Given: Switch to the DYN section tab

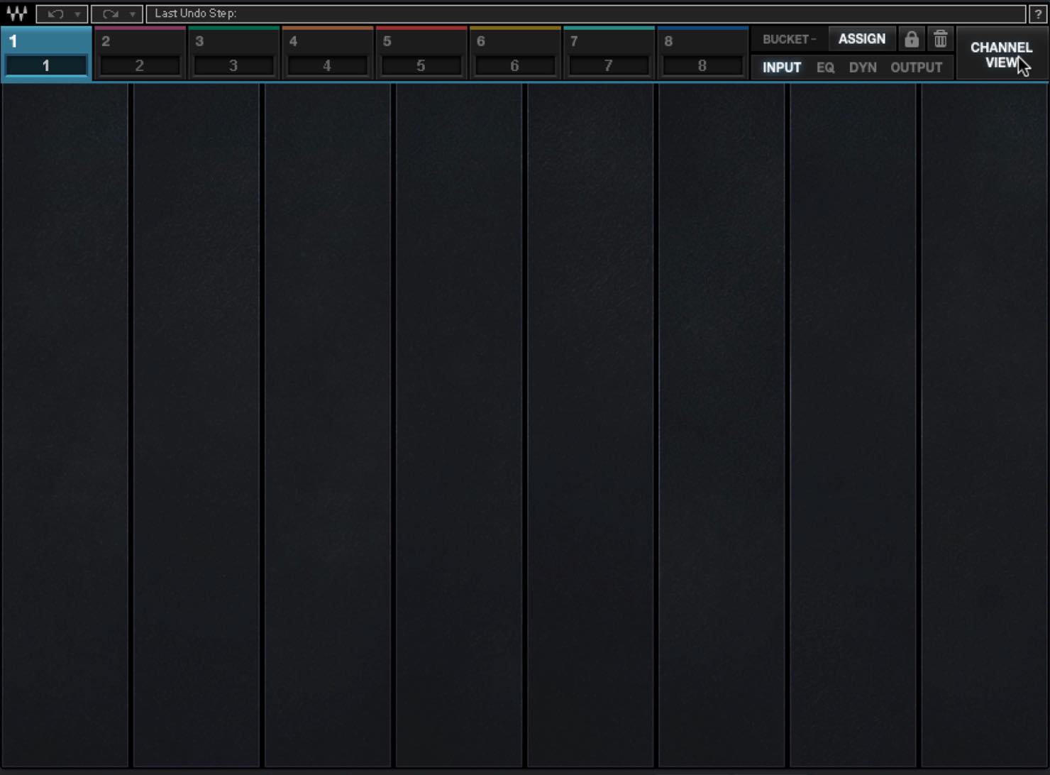Looking at the screenshot, I should (863, 67).
